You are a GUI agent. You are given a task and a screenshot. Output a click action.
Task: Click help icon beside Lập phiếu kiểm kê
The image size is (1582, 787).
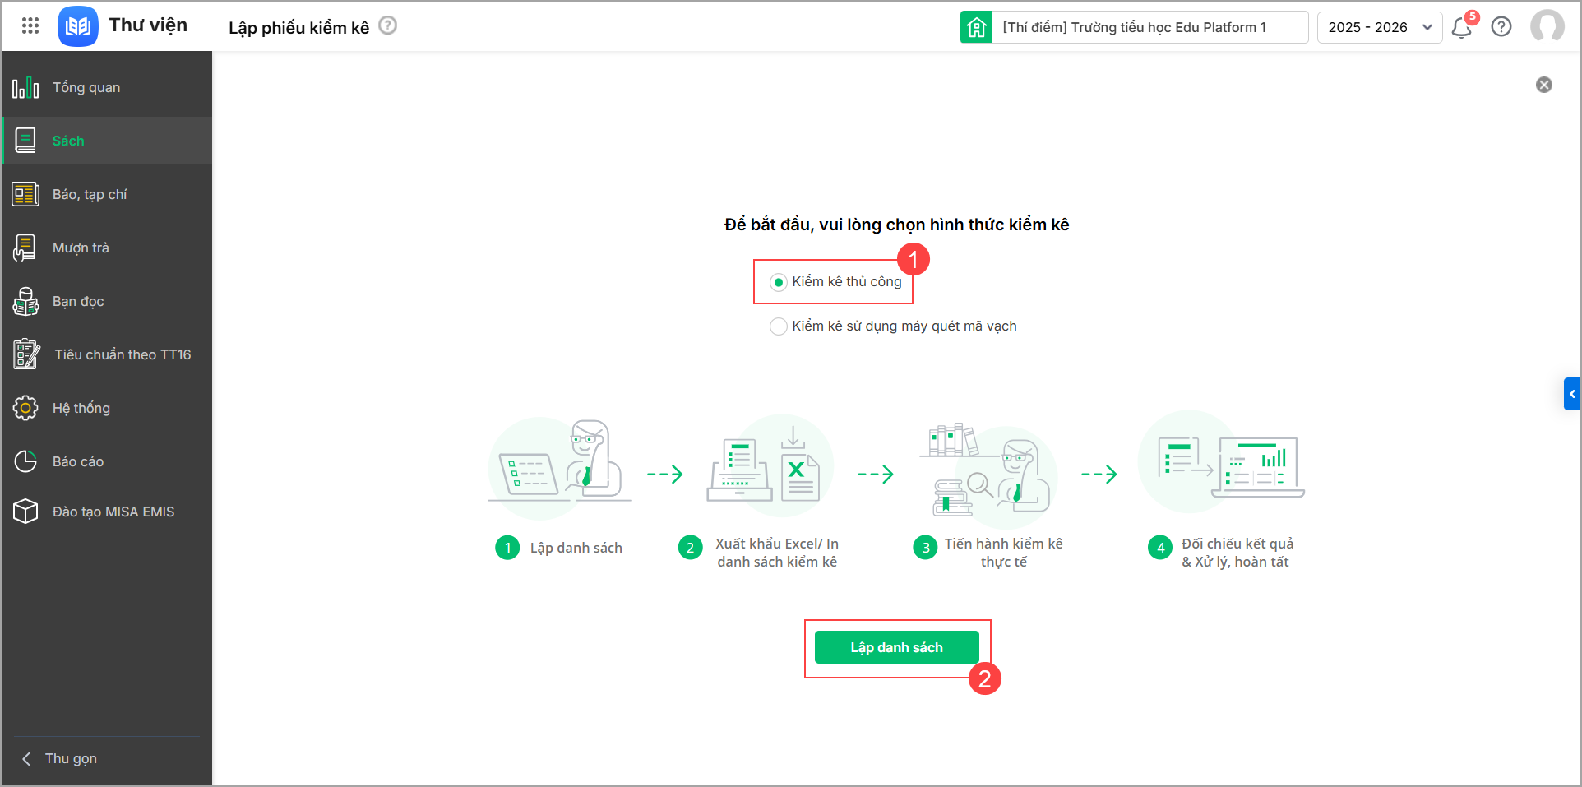click(388, 26)
